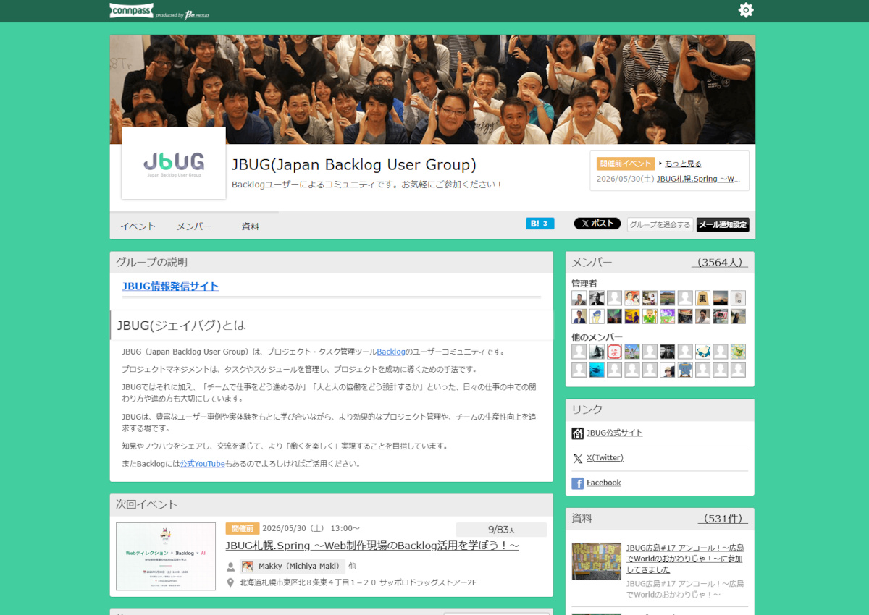The width and height of the screenshot is (869, 615).
Task: Click the next event flyer thumbnail
Action: point(166,556)
